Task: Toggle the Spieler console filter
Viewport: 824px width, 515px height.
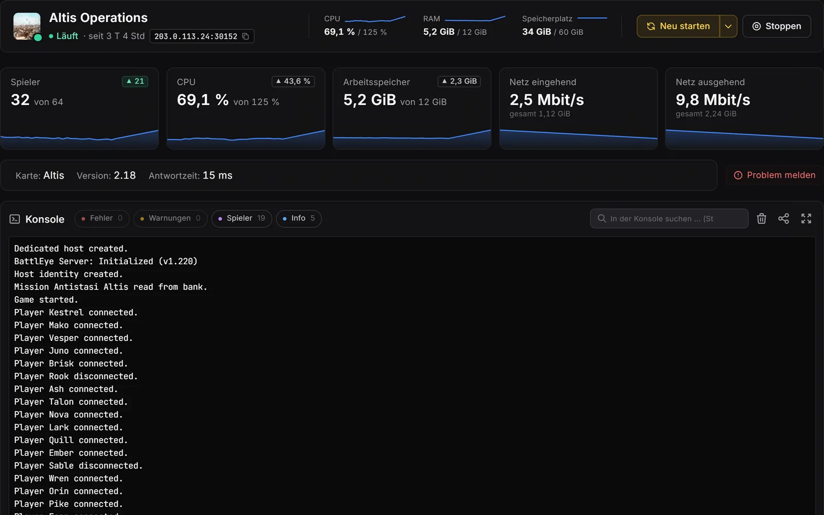Action: point(242,218)
